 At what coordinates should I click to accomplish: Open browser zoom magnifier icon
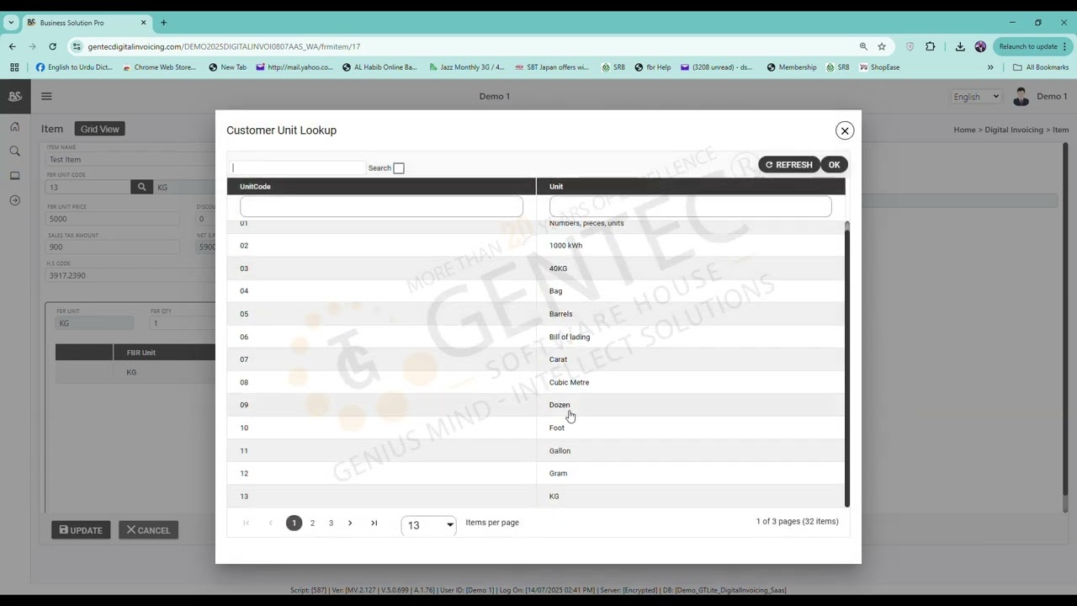point(863,46)
